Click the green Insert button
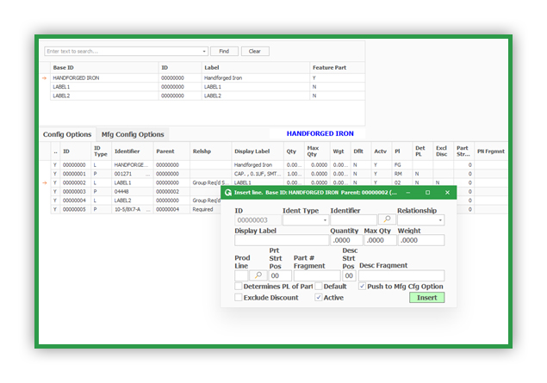The height and width of the screenshot is (383, 547). point(426,297)
